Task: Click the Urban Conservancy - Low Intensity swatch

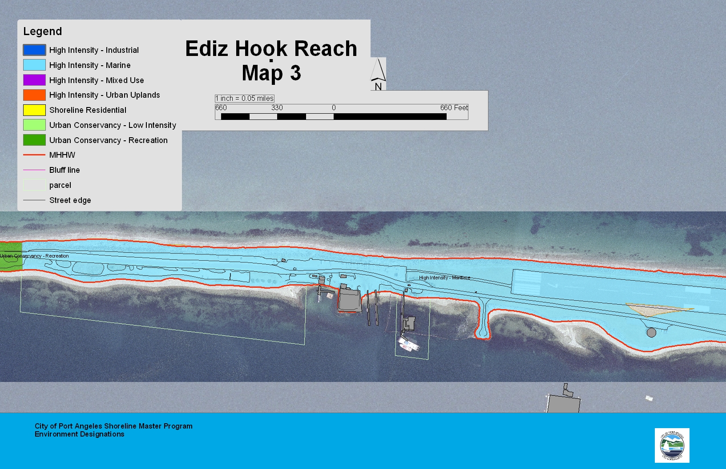Action: pos(34,125)
